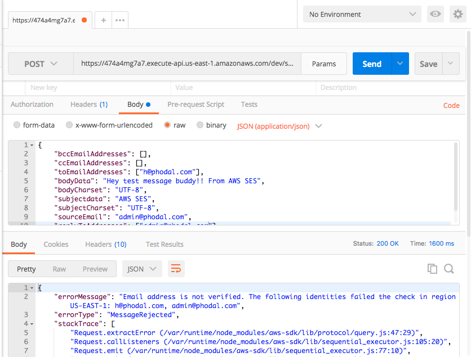Image resolution: width=471 pixels, height=357 pixels.
Task: Click the Description parameter field
Action: 390,88
